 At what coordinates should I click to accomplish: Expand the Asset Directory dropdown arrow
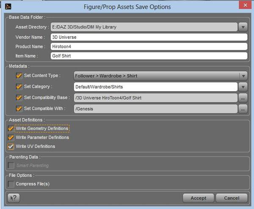(243, 27)
